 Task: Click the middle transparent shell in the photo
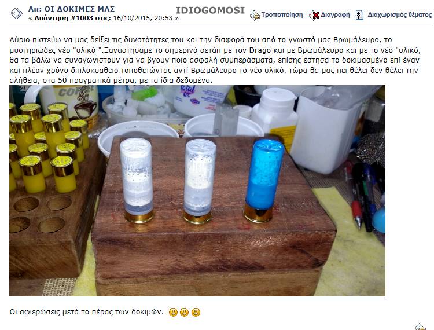click(199, 181)
